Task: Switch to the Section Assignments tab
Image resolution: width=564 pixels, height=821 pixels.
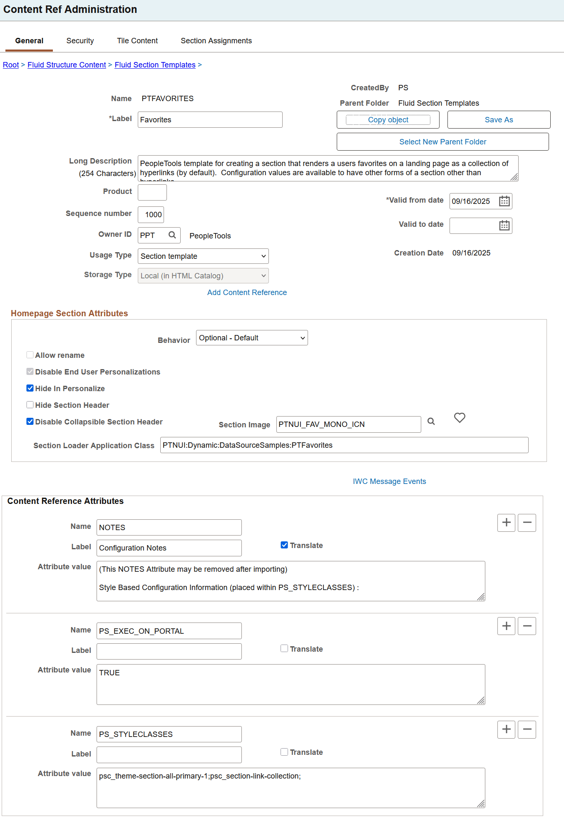Action: tap(216, 40)
